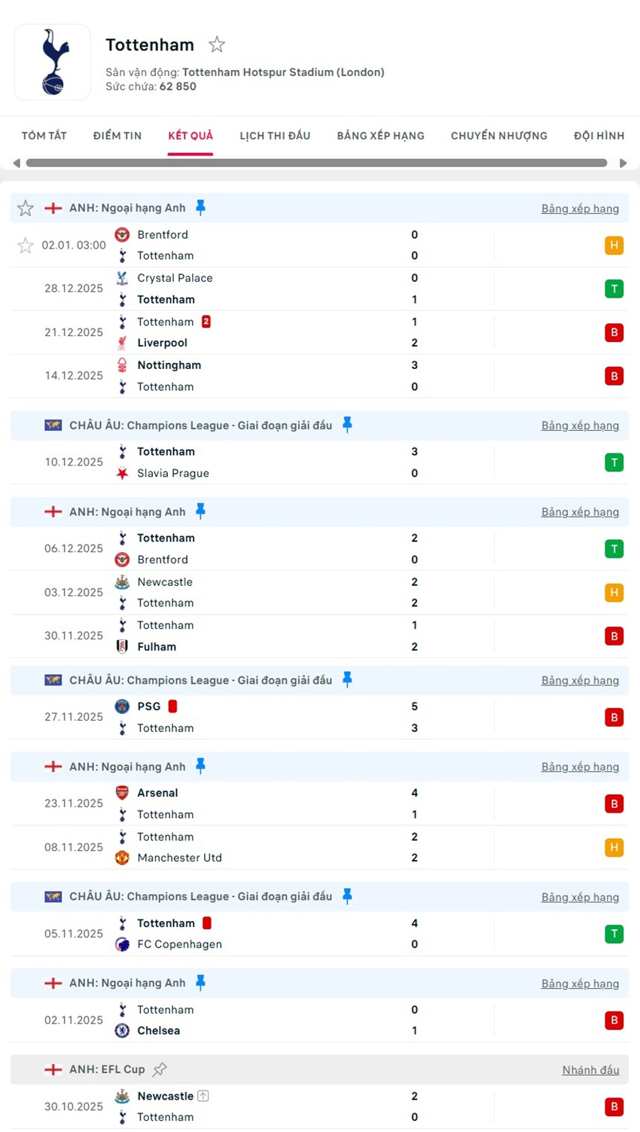The image size is (640, 1132).
Task: Click the Chelsea club badge icon
Action: (121, 1031)
